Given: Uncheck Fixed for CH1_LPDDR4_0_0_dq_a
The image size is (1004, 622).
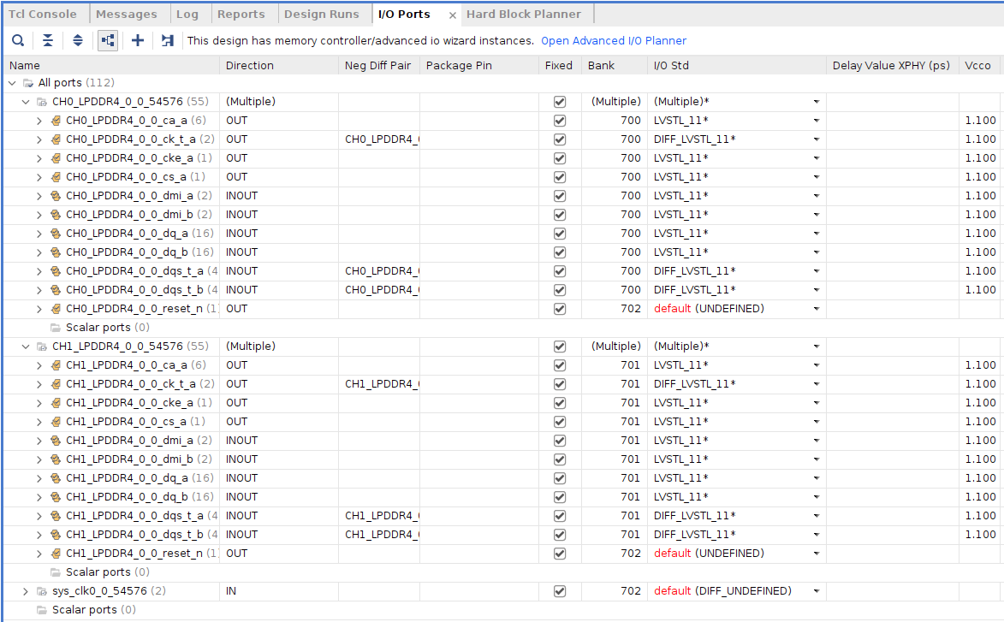Looking at the screenshot, I should pyautogui.click(x=559, y=478).
